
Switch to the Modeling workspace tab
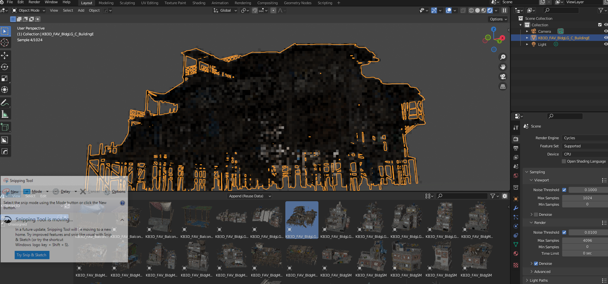[106, 3]
